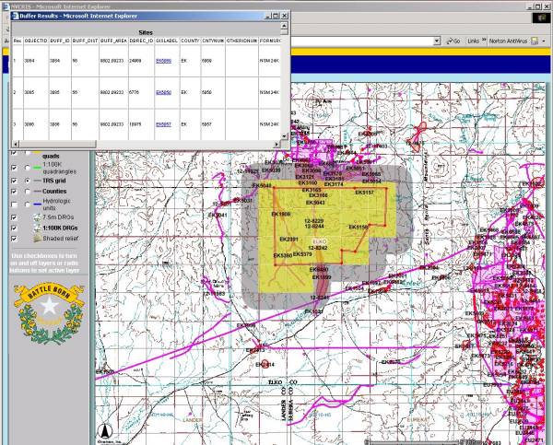Expand the Links toolbar chevron
Image resolution: width=553 pixels, height=445 pixels.
pos(485,41)
